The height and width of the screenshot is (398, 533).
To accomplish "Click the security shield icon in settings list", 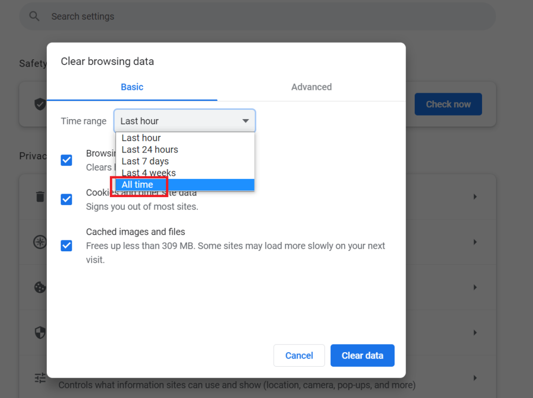I will pyautogui.click(x=40, y=332).
